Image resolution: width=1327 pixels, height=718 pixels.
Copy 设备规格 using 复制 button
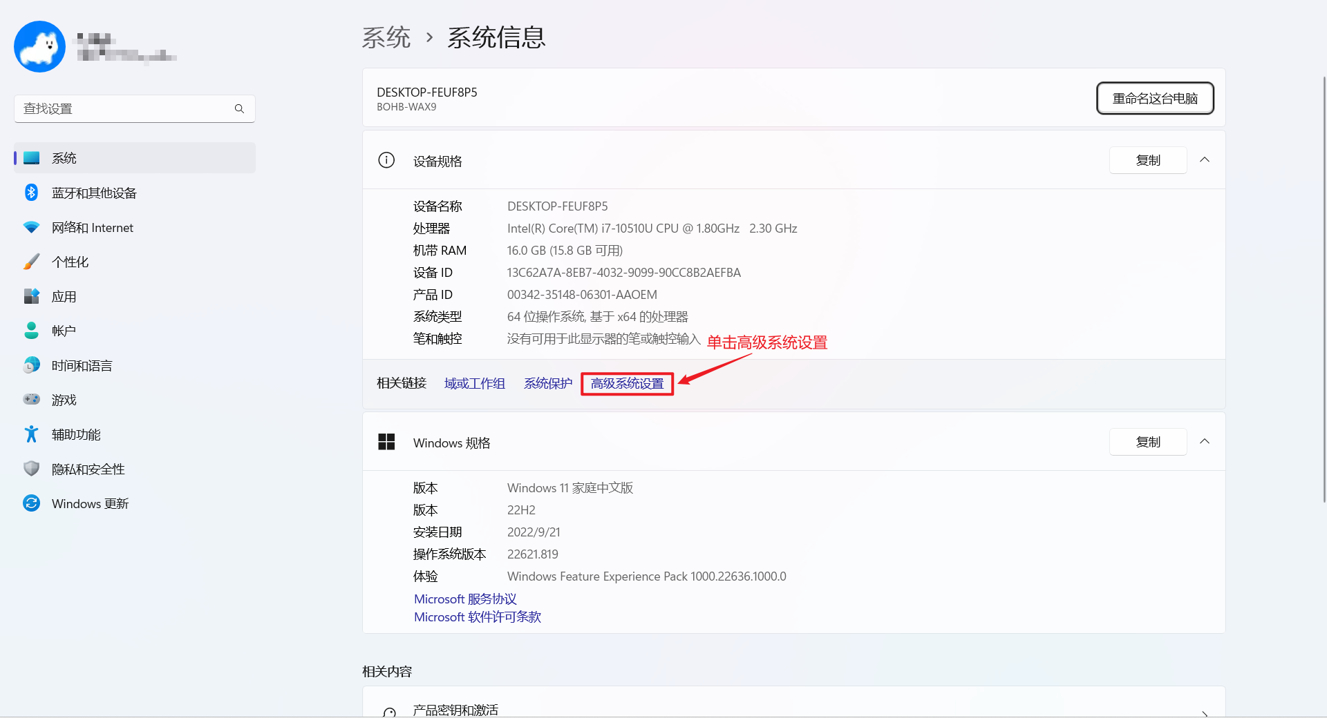[1148, 160]
